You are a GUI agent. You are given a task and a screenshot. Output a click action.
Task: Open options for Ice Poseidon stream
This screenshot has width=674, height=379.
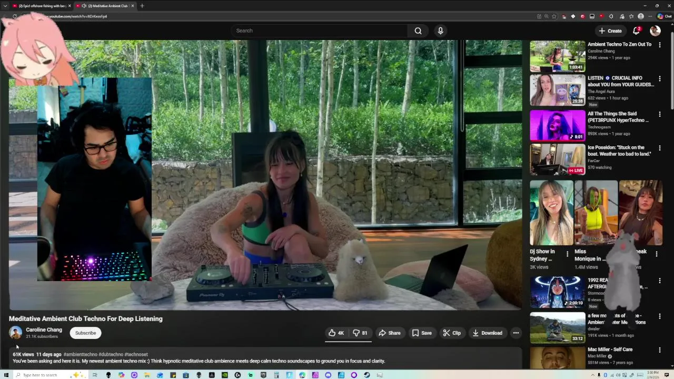(659, 148)
